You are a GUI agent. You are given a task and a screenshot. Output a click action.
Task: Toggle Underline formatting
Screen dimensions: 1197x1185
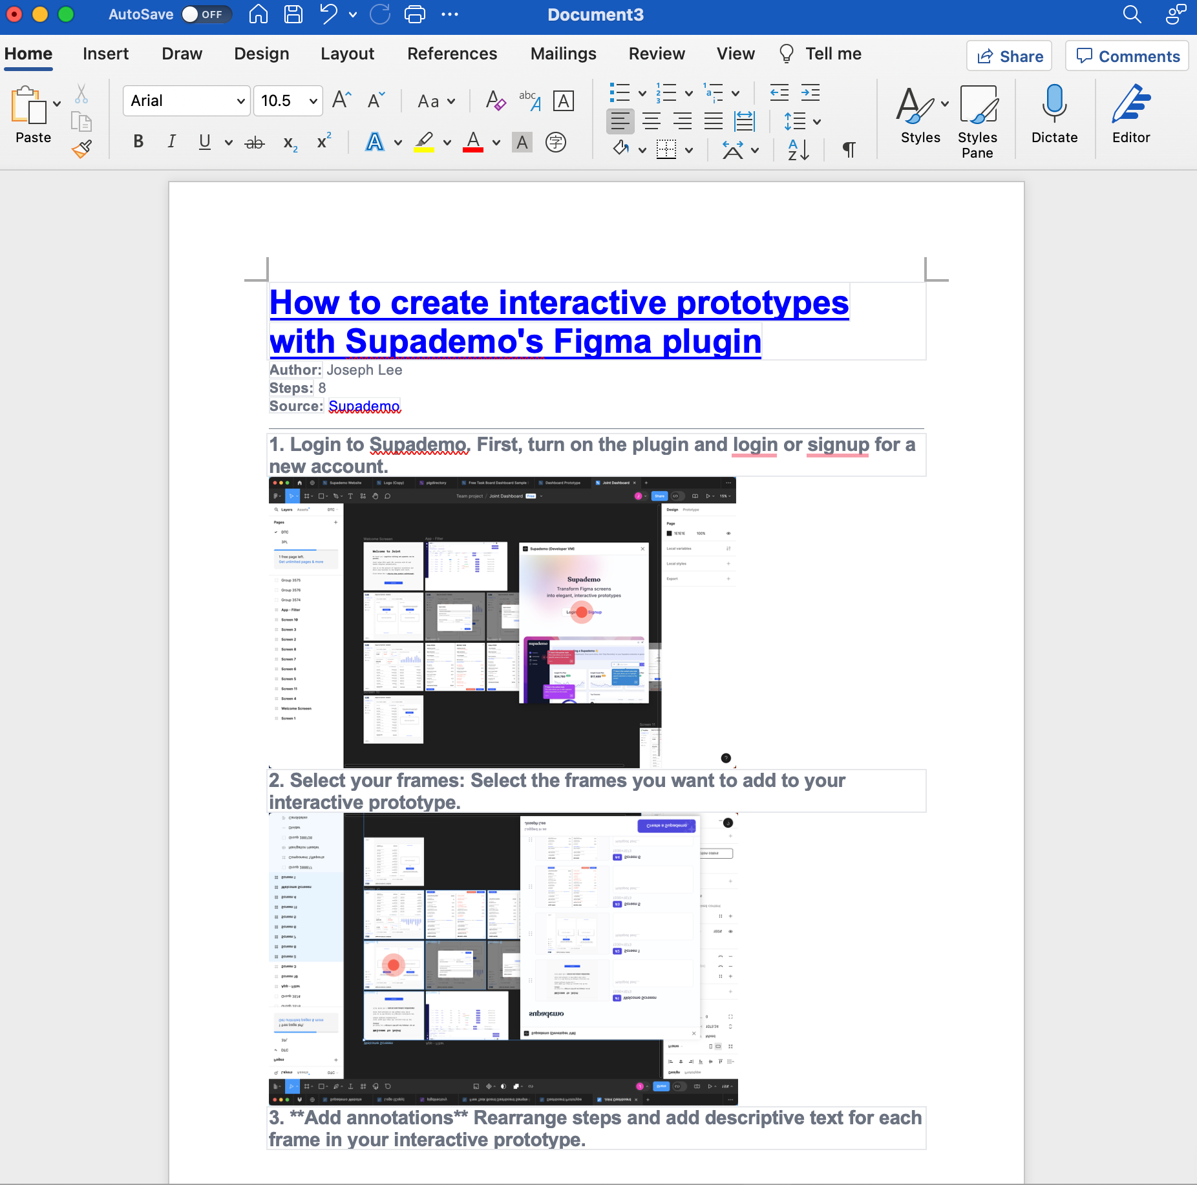click(205, 142)
